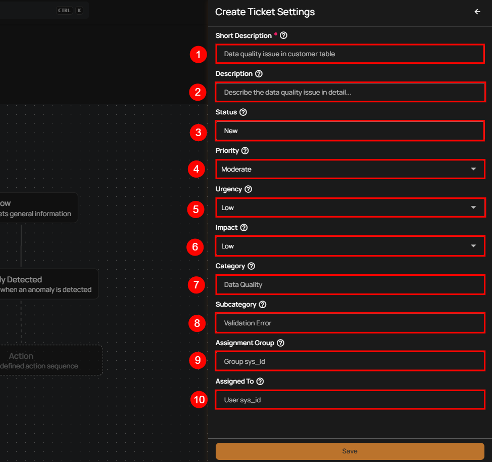Click help icon next to Assignment Group
492x462 pixels.
(x=280, y=343)
